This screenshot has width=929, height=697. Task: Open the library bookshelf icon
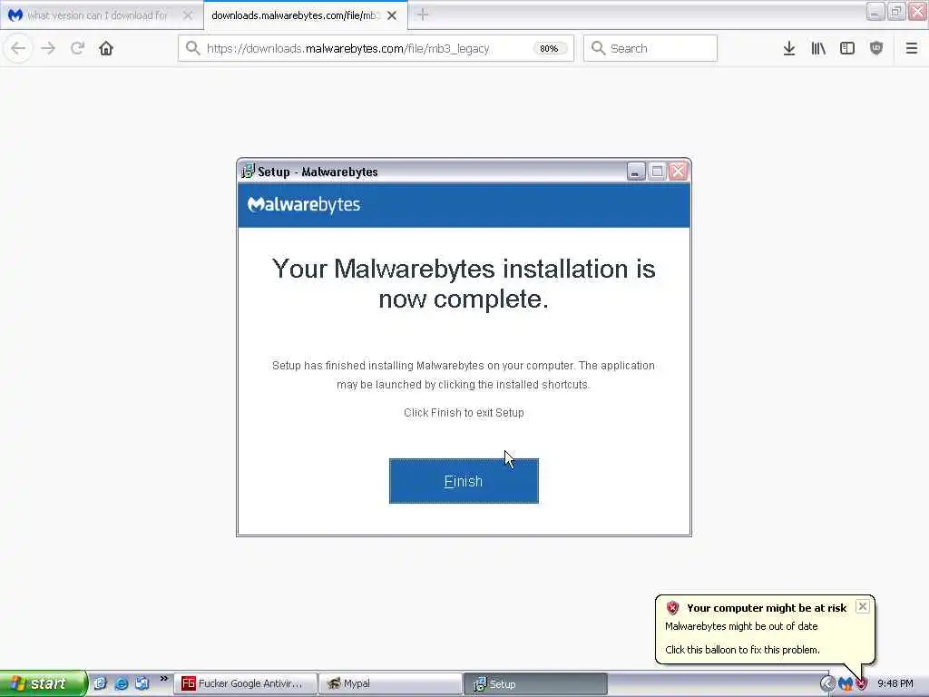pos(818,49)
